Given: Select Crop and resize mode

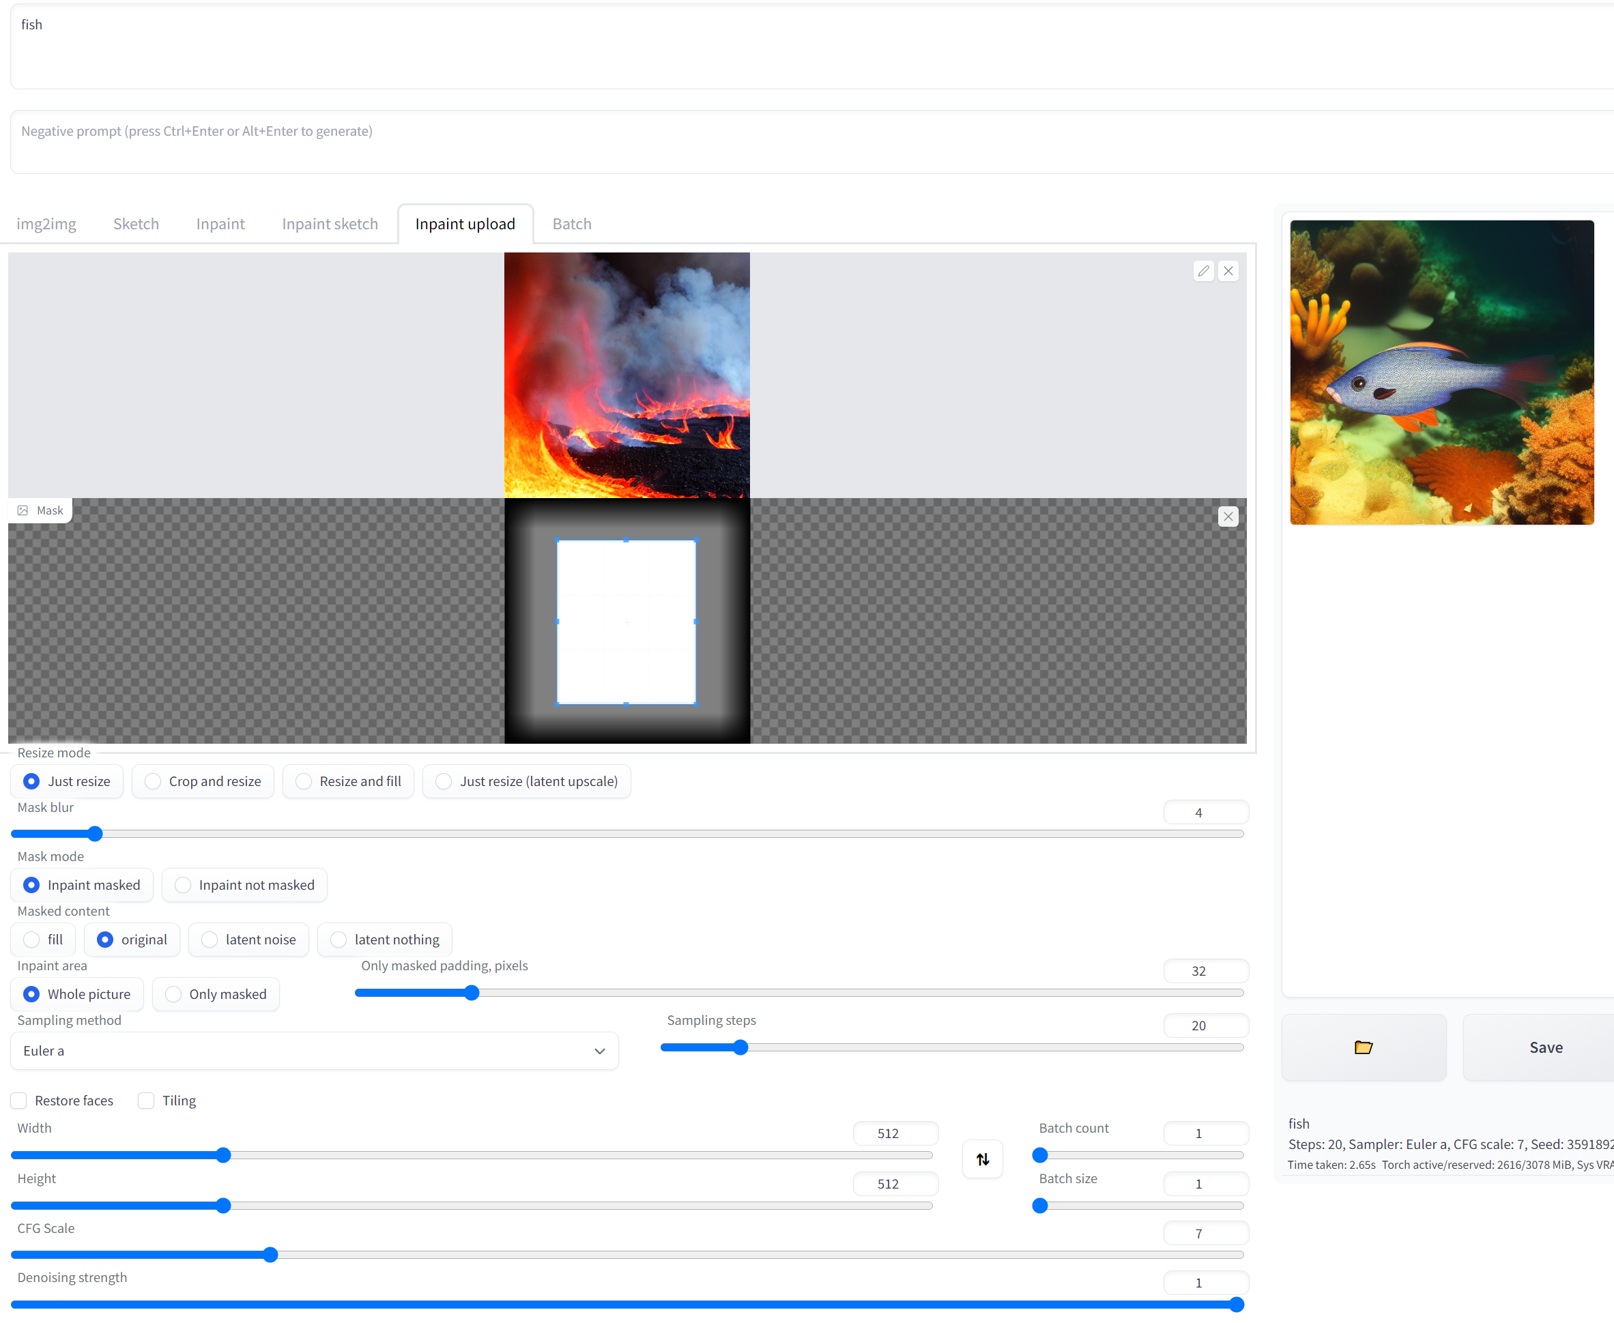Looking at the screenshot, I should pos(153,781).
